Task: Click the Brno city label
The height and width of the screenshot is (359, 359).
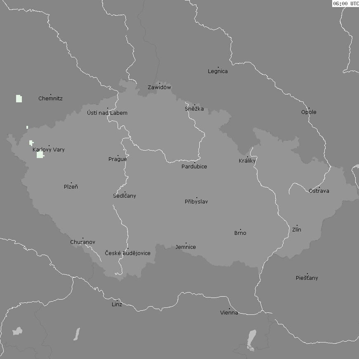Action: pos(240,233)
